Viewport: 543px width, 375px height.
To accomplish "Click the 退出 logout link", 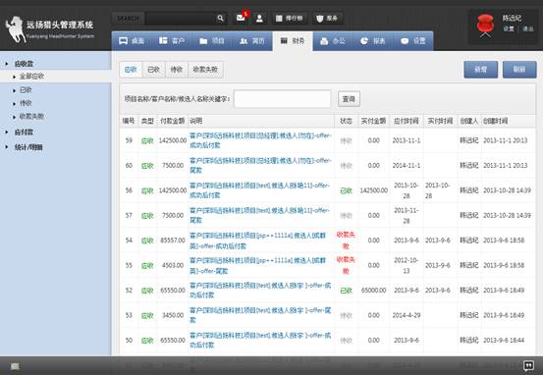I will 527,28.
